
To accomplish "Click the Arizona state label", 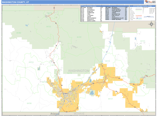I will [55, 114].
